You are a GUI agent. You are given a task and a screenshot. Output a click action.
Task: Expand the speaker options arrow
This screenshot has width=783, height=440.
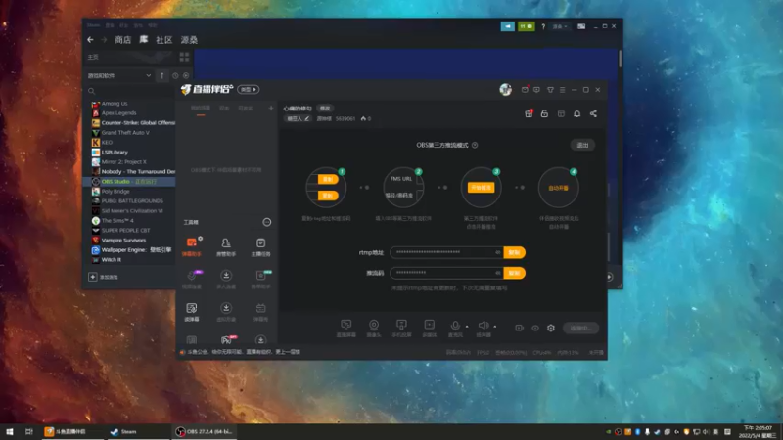coord(495,327)
